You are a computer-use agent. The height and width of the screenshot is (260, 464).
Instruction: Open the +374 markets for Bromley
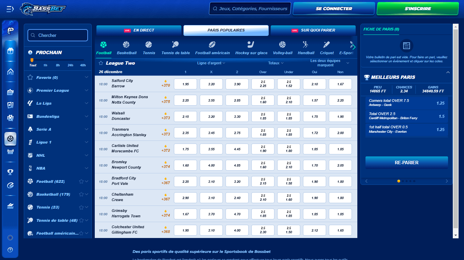click(166, 165)
